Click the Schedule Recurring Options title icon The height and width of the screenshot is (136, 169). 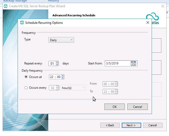(22, 22)
